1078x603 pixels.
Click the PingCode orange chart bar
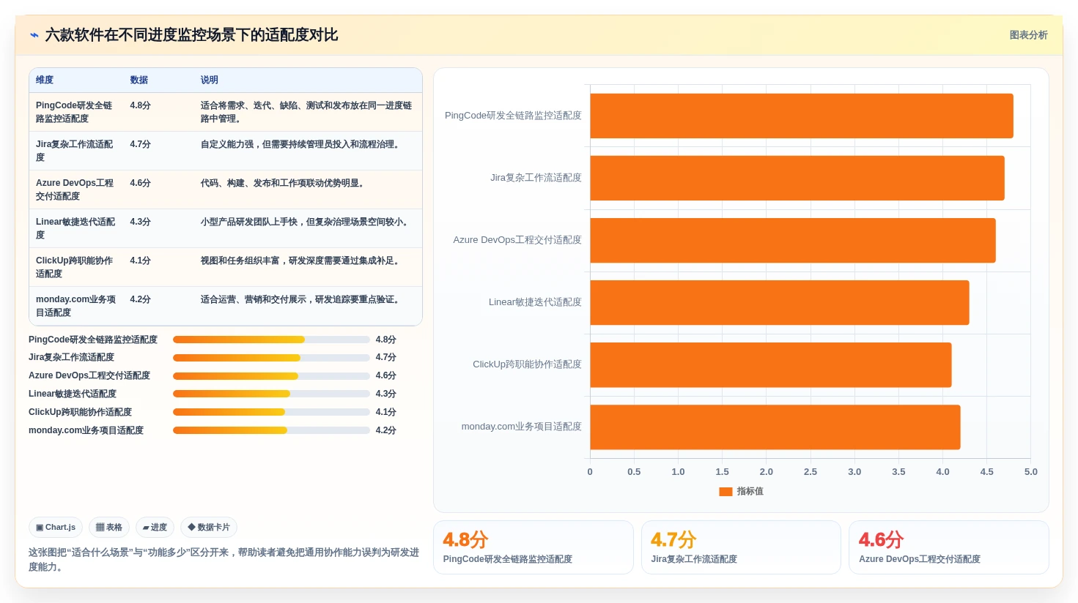802,116
